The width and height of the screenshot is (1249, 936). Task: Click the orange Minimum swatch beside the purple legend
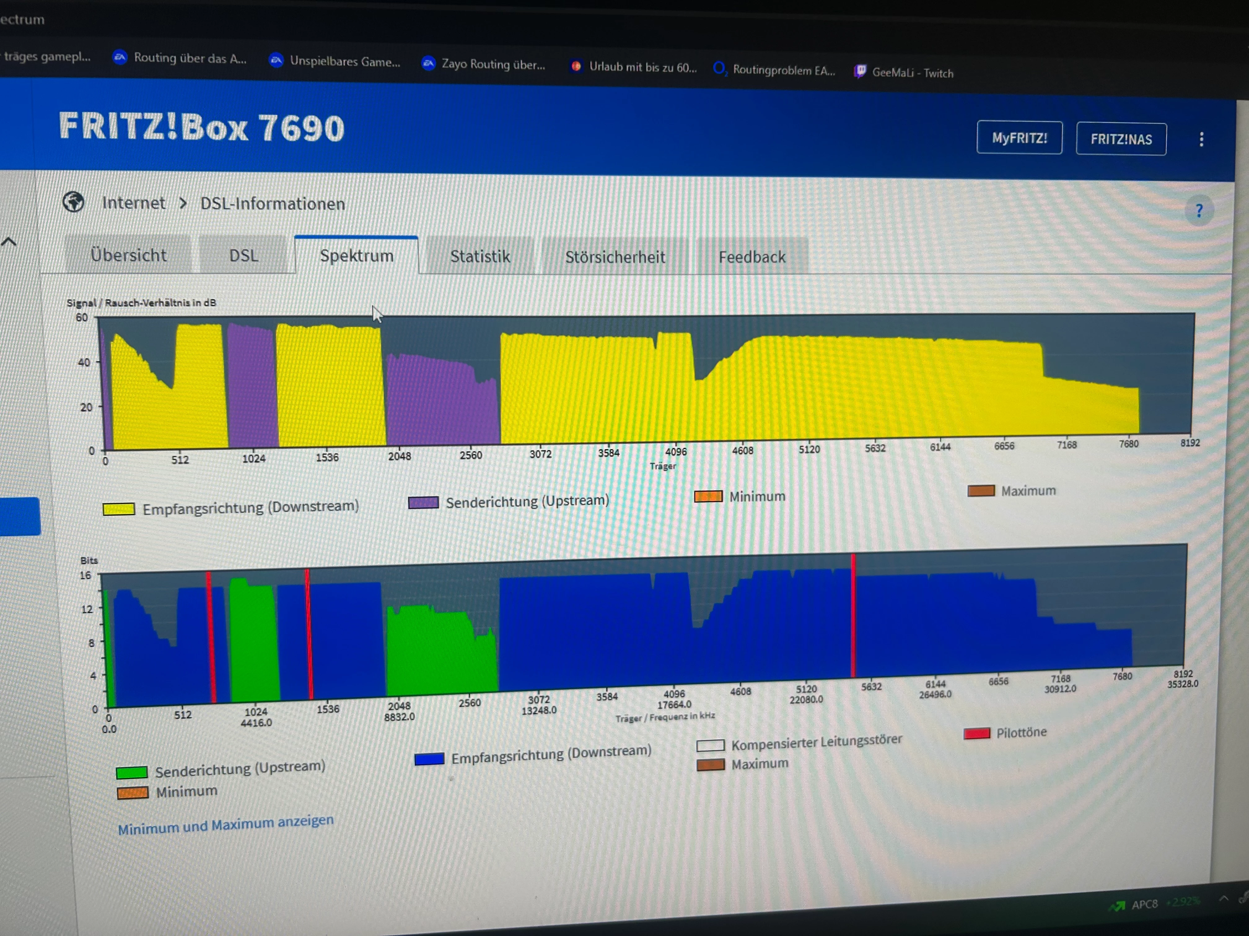click(x=708, y=496)
